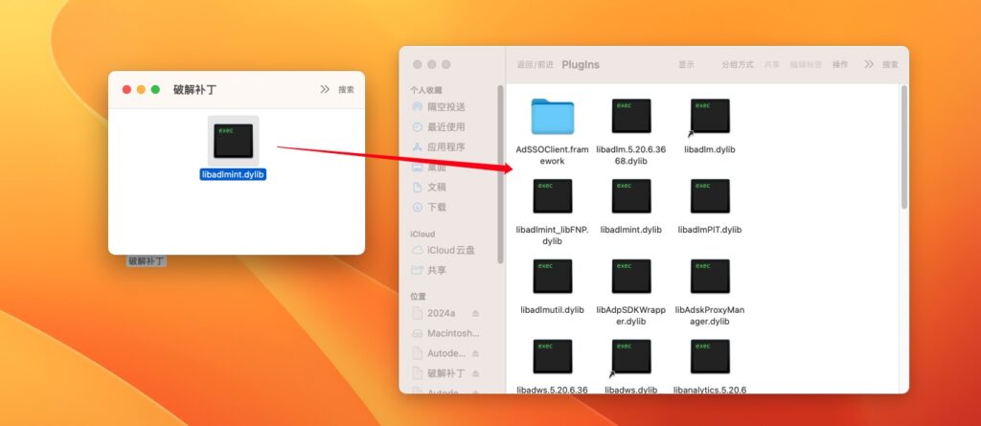The width and height of the screenshot is (981, 426).
Task: Close the 破解补丁 window with the red button
Action: point(127,89)
